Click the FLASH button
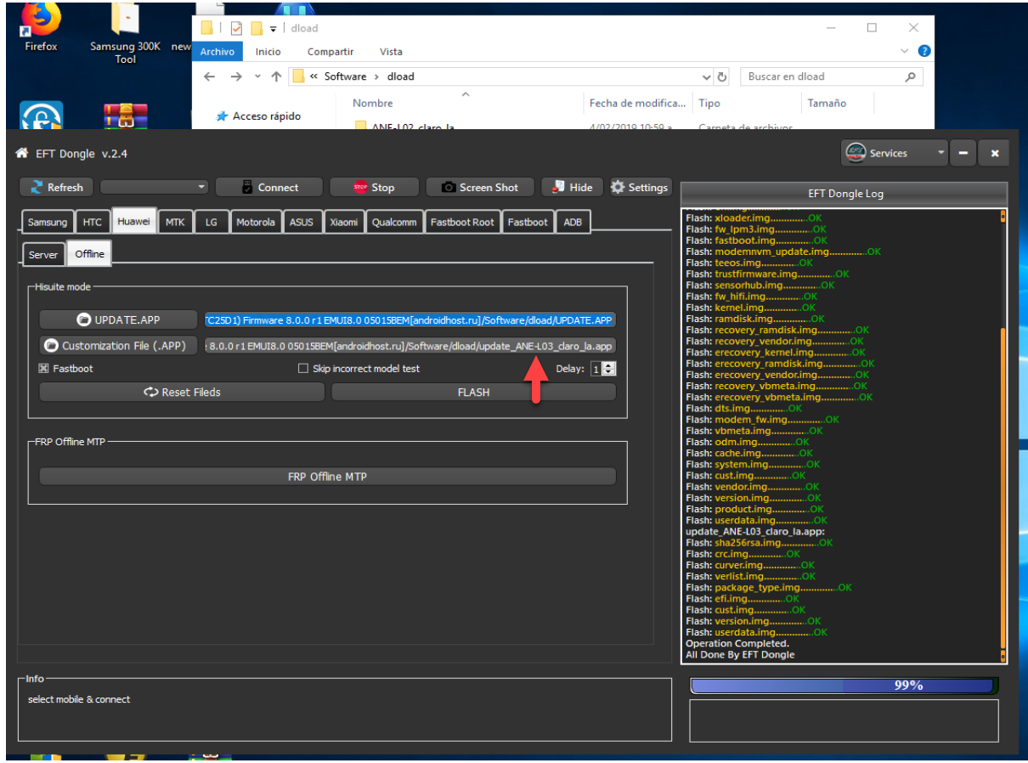This screenshot has width=1028, height=763. [473, 392]
